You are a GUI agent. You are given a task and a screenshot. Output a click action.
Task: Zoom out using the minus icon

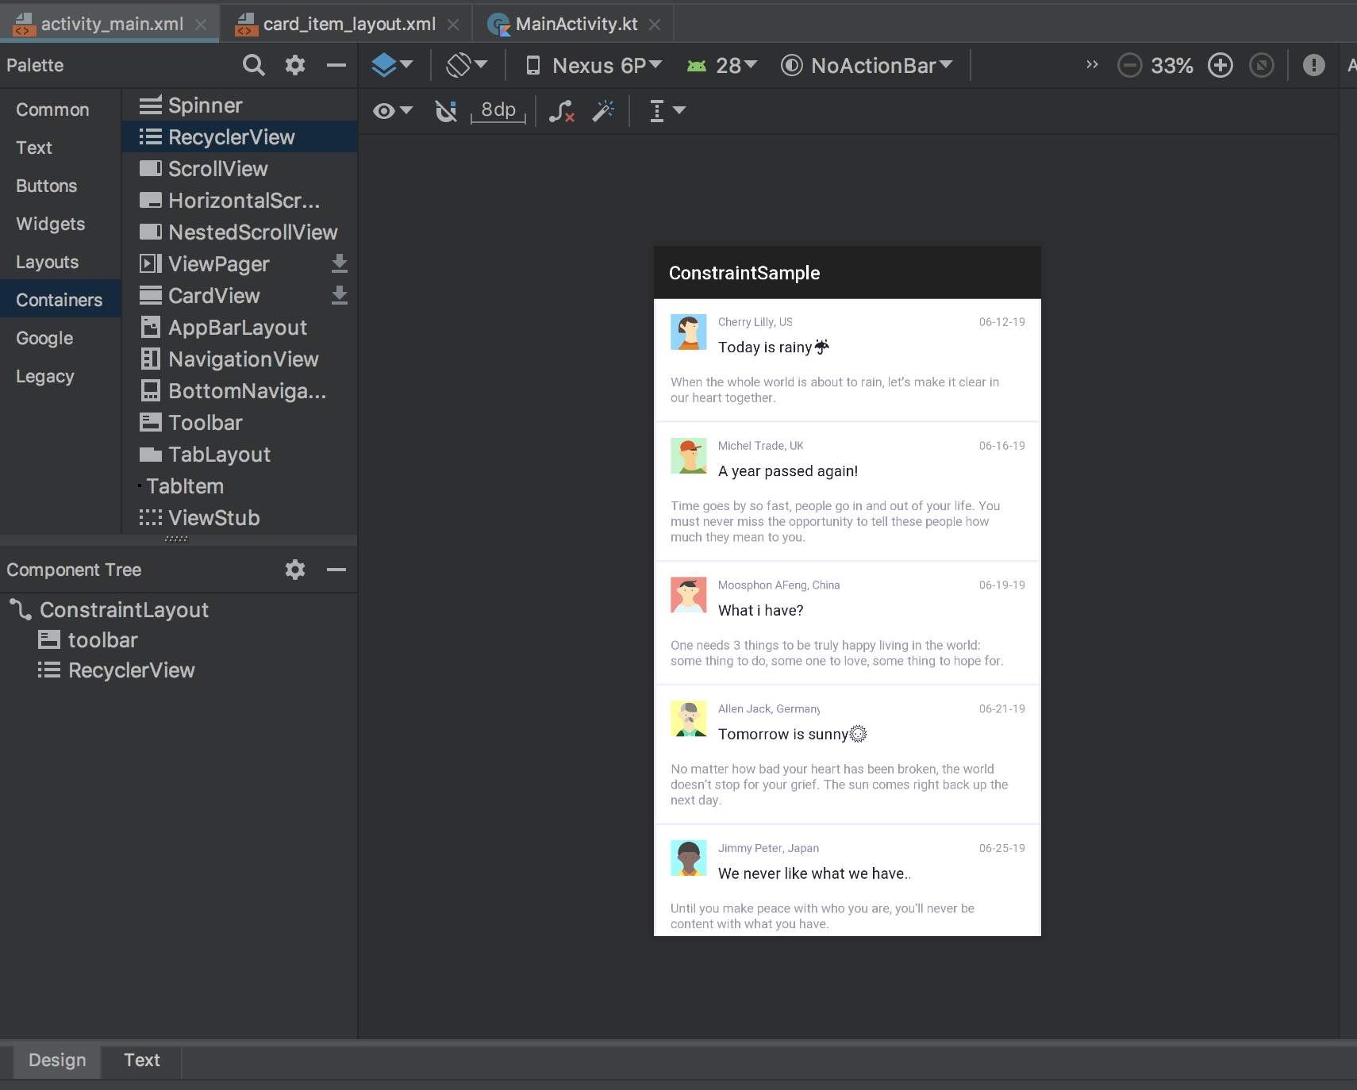[1129, 65]
